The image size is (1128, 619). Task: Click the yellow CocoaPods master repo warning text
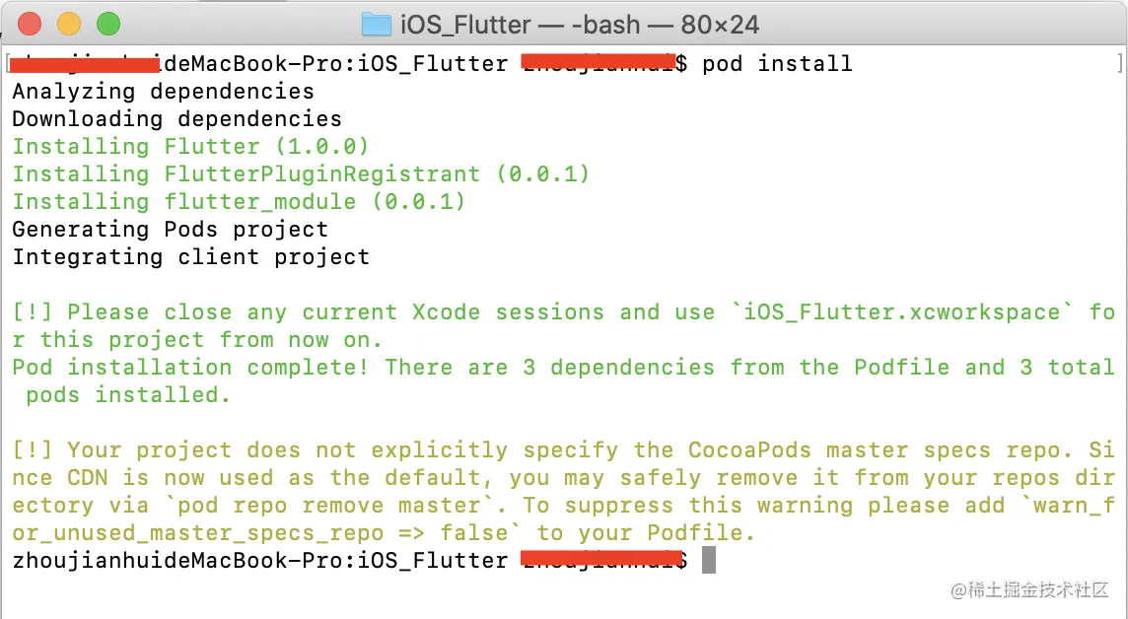click(x=493, y=449)
